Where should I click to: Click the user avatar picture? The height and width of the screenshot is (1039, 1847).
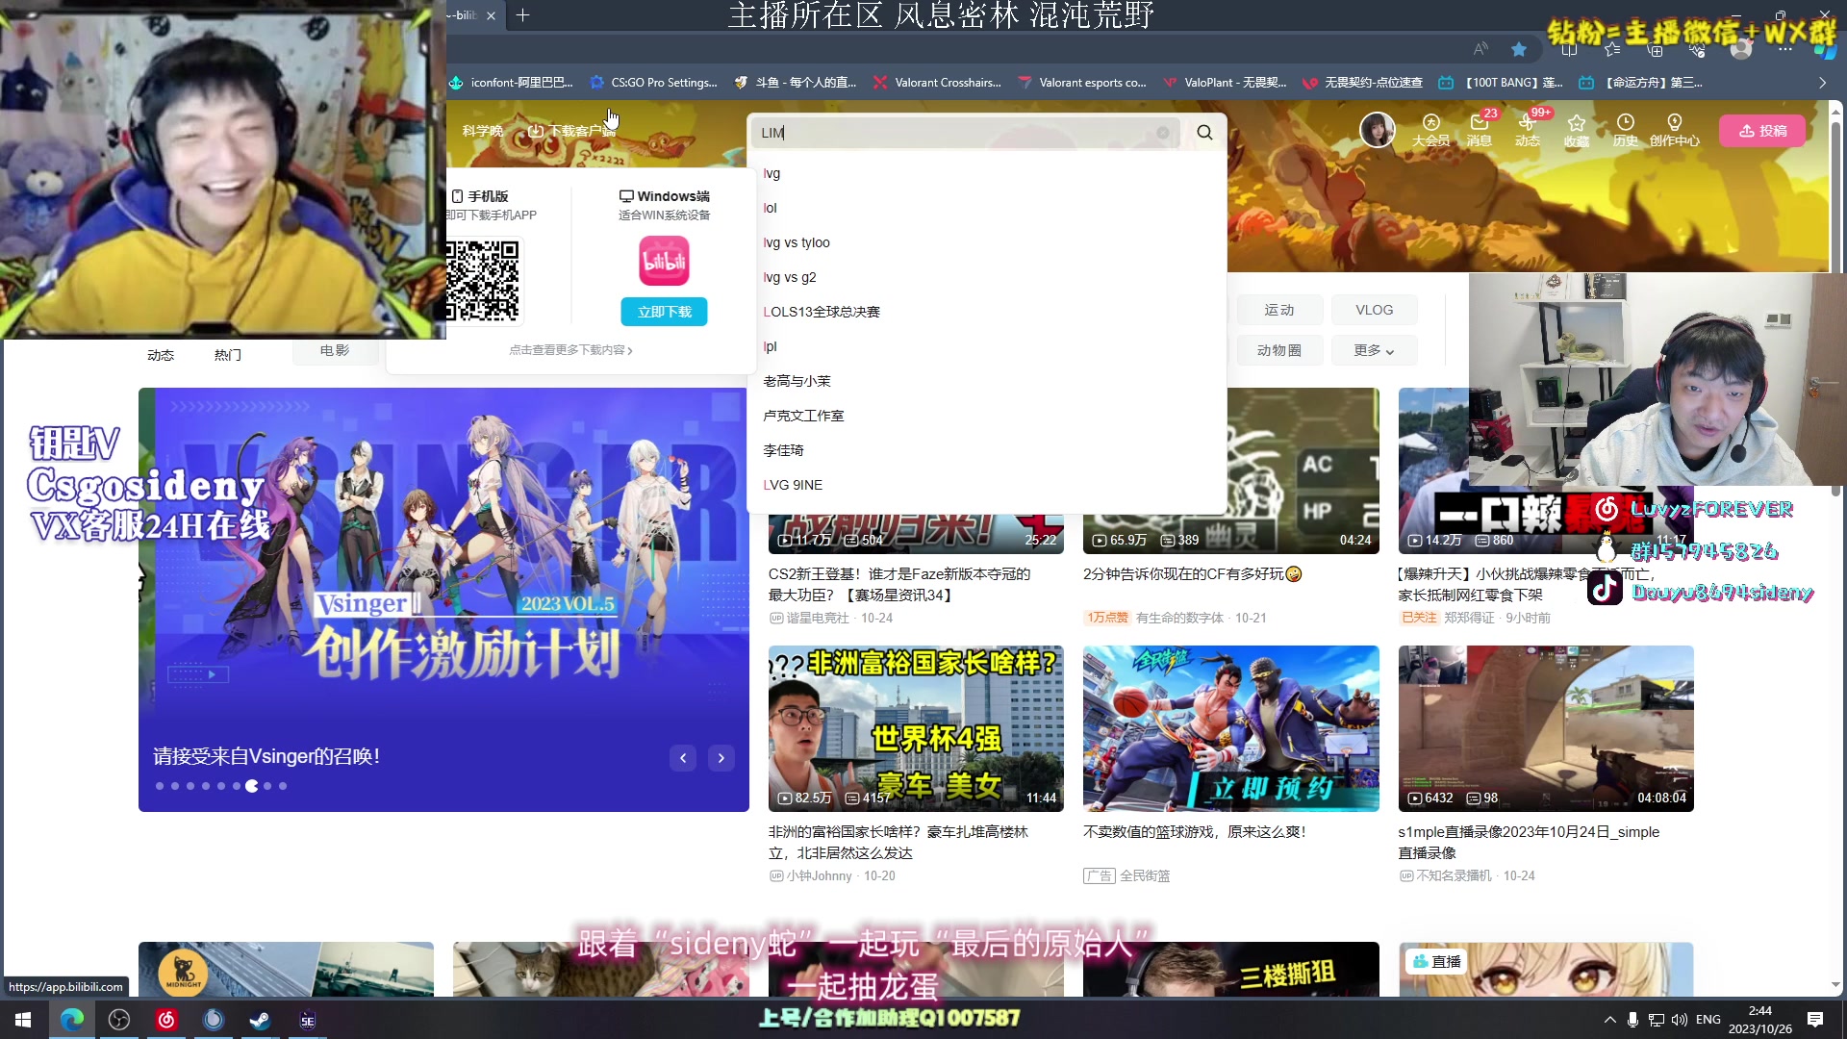tap(1377, 129)
